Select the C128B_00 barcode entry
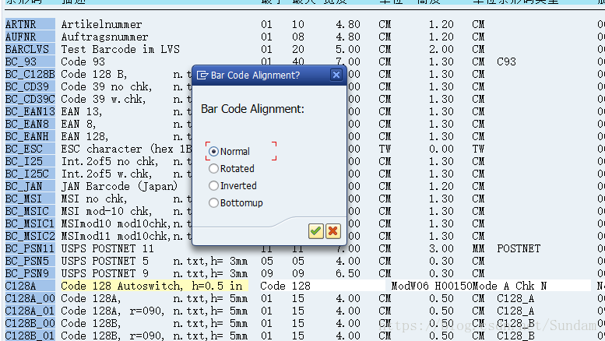This screenshot has width=605, height=341. pos(30,323)
